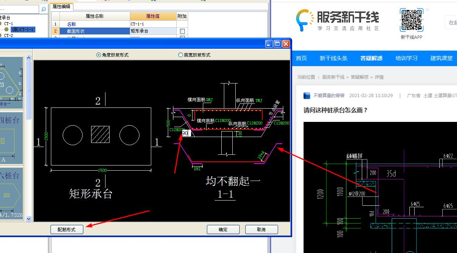Choose 底宽放坡形式 radio option
Screen dimensions: 457x253
[x=194, y=55]
